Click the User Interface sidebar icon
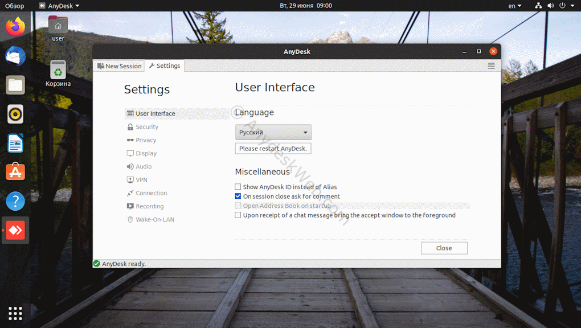This screenshot has width=581, height=328. (130, 113)
